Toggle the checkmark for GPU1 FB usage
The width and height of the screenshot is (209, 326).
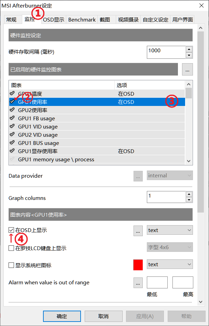pos(12,118)
